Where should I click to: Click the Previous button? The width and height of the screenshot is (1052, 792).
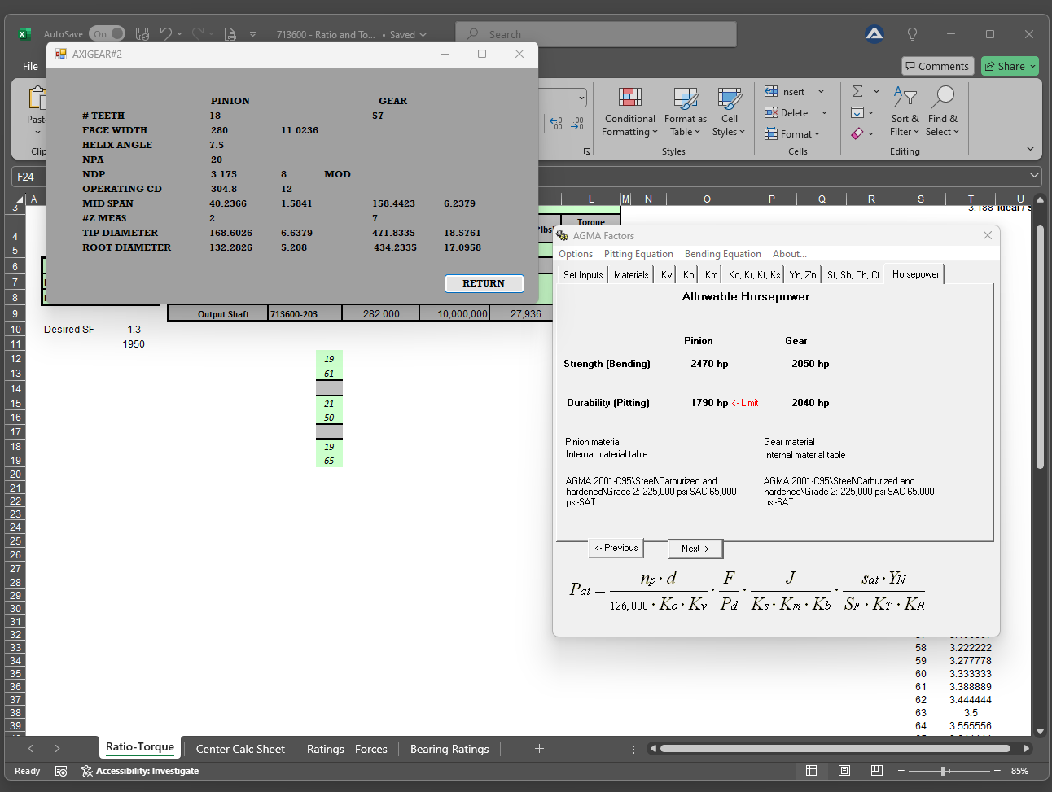point(616,549)
